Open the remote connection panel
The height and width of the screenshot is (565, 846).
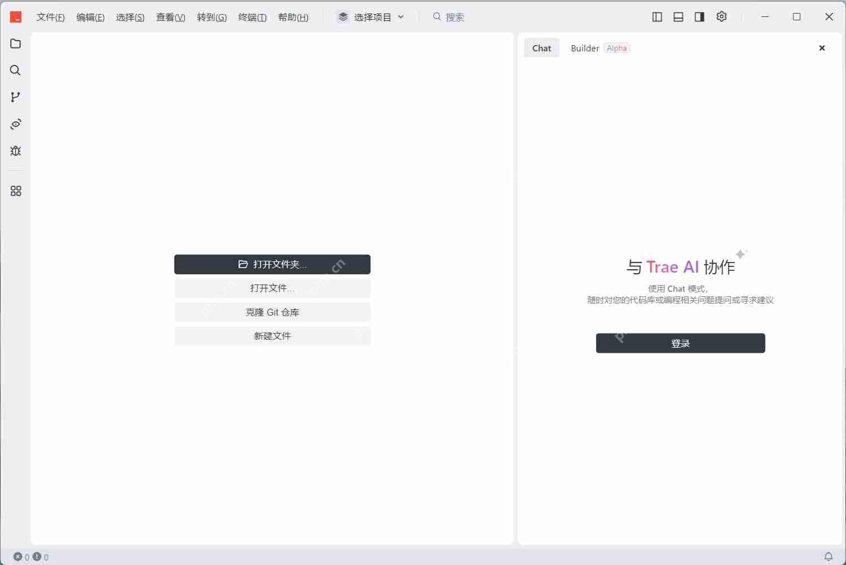15,124
